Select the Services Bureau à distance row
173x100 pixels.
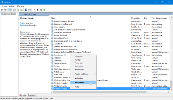point(110,21)
